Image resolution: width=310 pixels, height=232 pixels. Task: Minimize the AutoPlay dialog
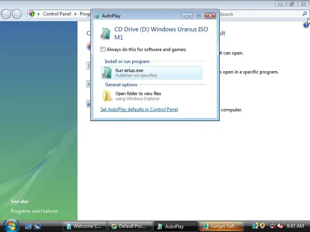click(x=187, y=15)
